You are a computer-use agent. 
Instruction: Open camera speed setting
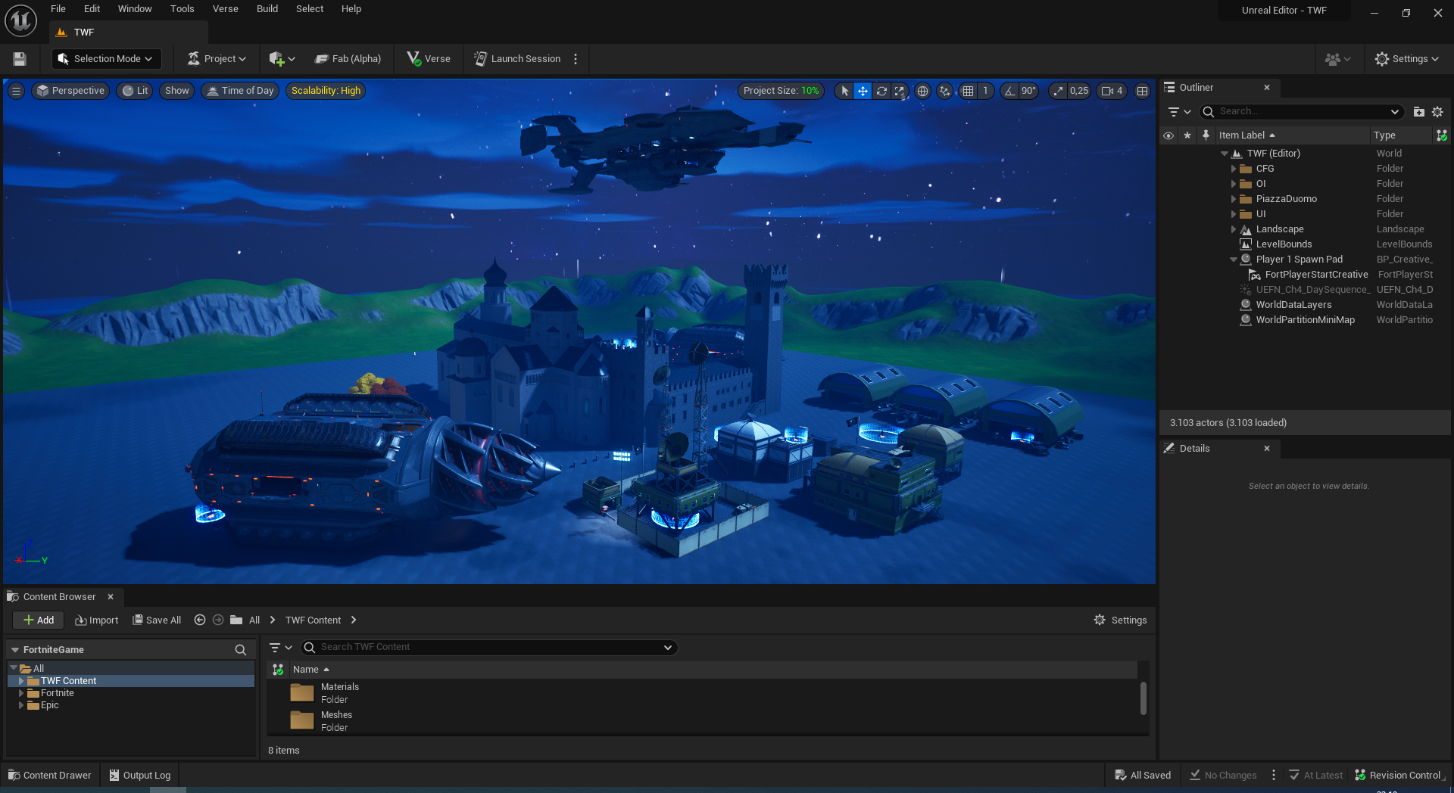click(1112, 91)
